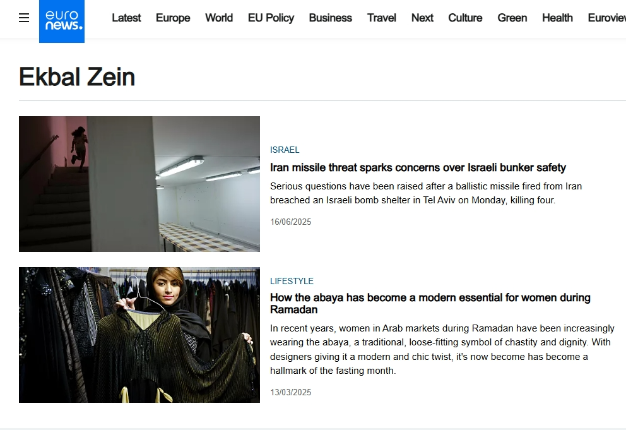Screen dimensions: 626x430
Task: Open the bunker stairway article thumbnail
Action: [x=139, y=184]
